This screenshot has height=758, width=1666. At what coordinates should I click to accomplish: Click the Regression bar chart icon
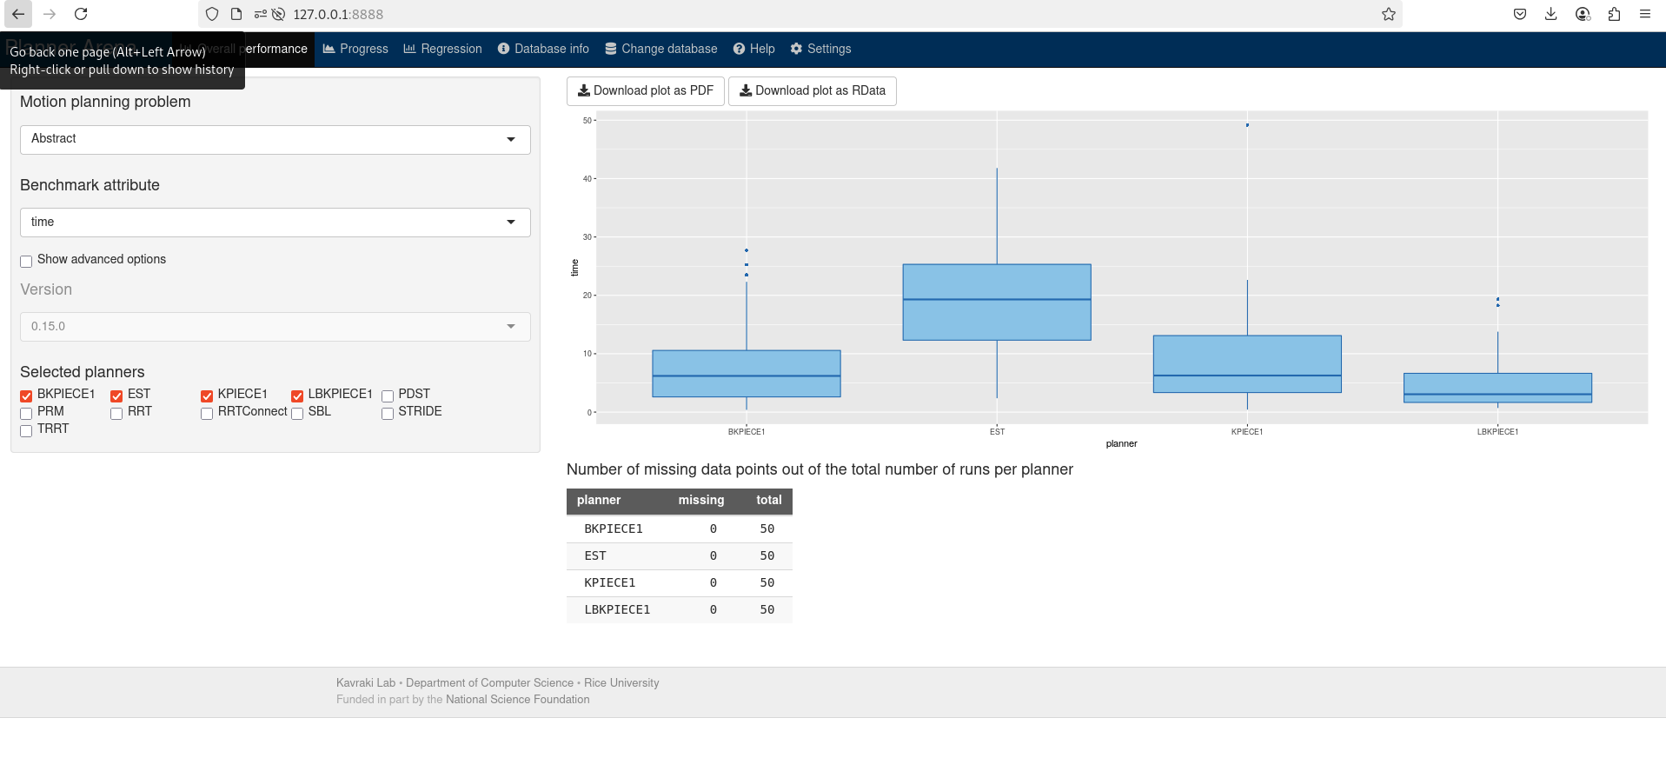(x=409, y=49)
